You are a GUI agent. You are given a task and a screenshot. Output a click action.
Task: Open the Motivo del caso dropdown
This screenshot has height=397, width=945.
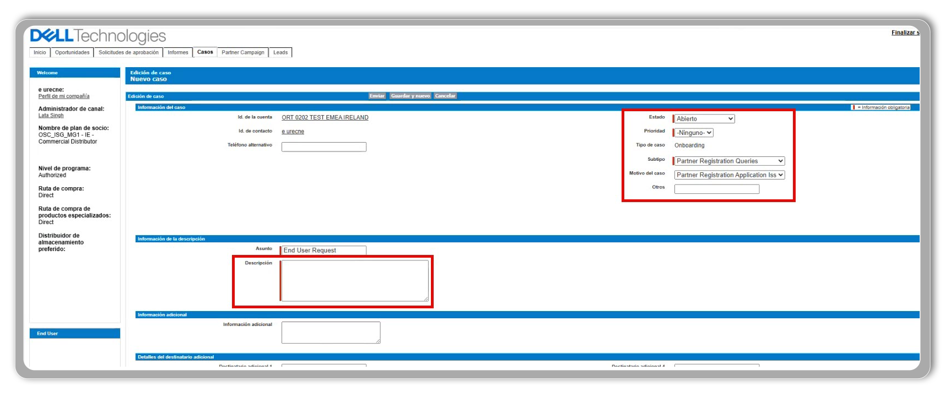pos(729,175)
